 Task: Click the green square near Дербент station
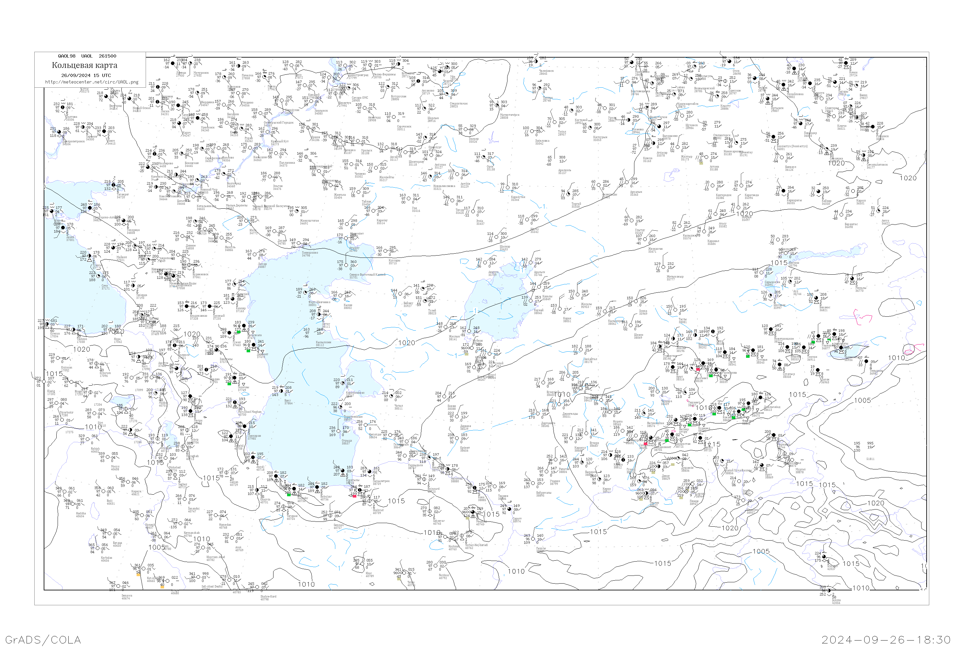pyautogui.click(x=248, y=351)
